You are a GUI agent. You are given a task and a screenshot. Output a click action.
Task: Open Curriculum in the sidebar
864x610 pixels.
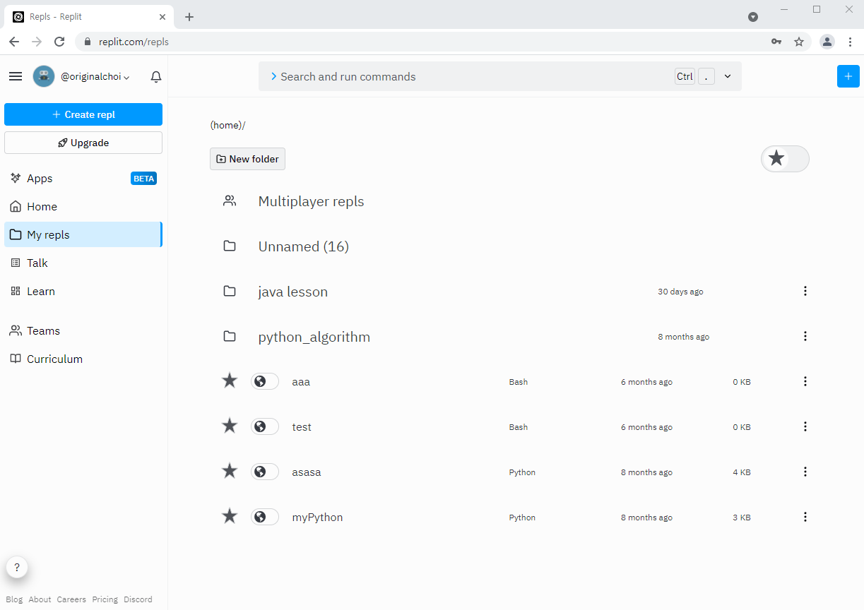[83, 359]
